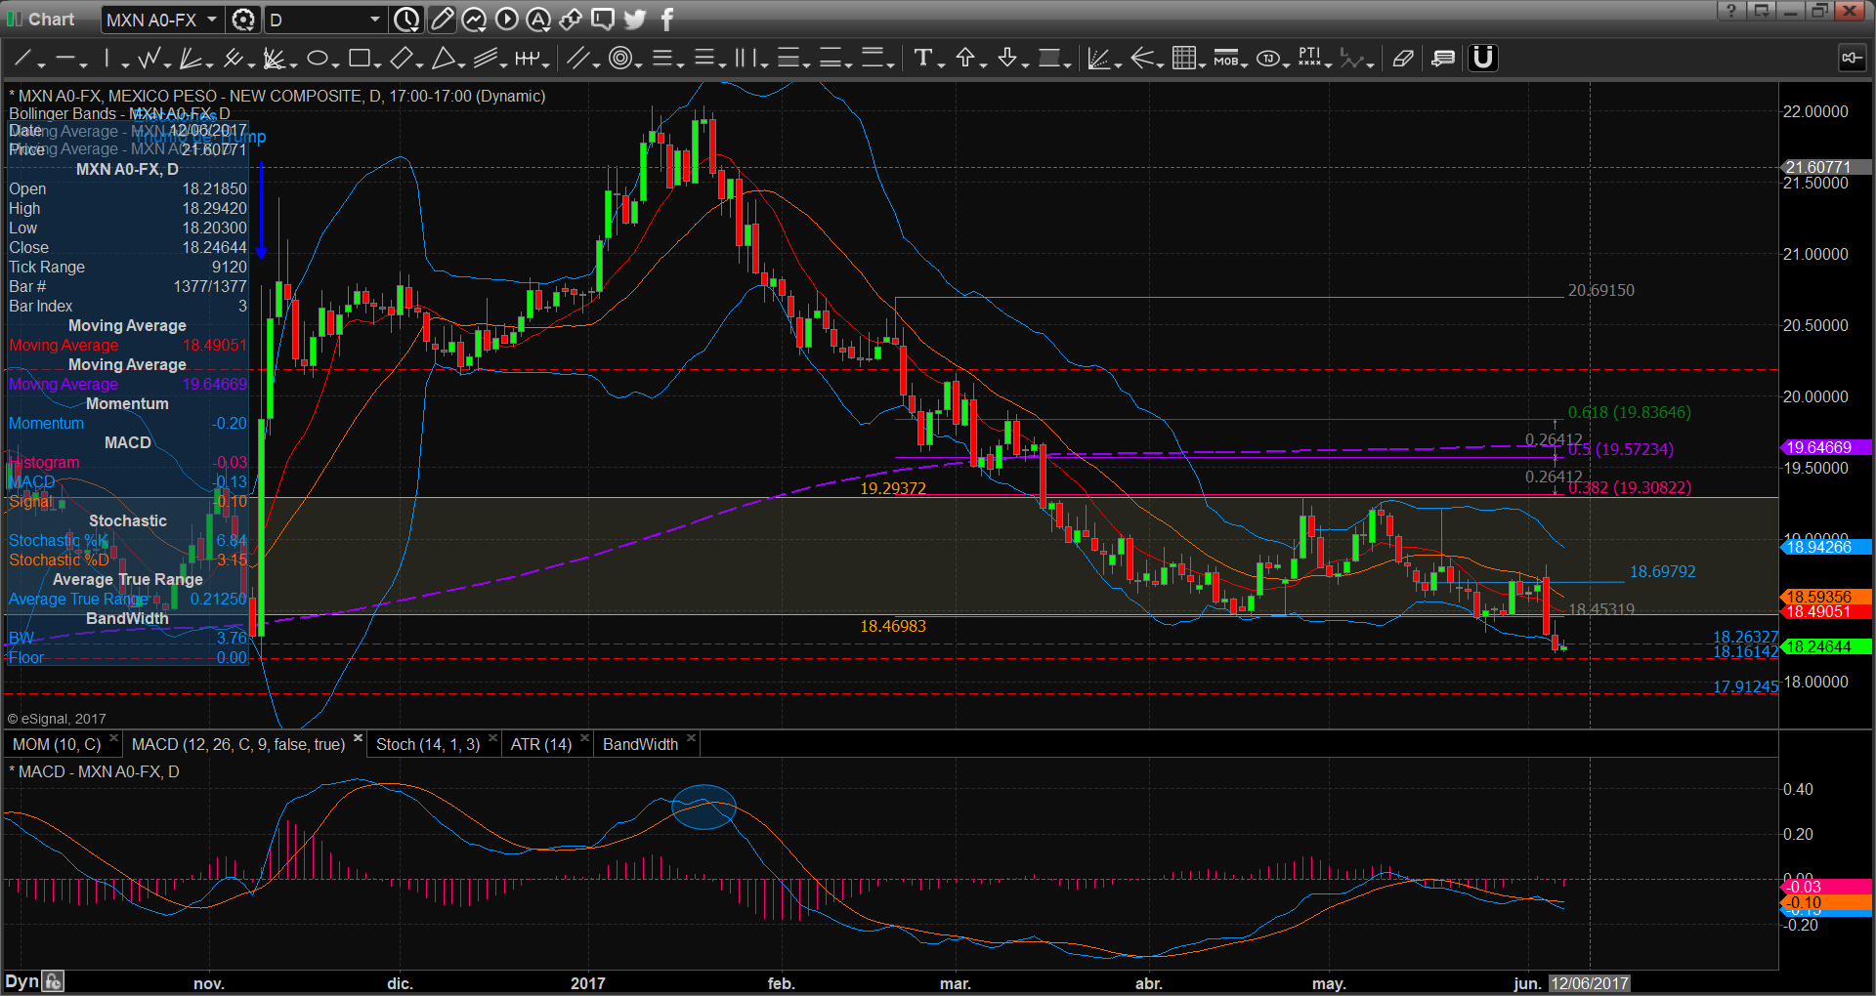This screenshot has height=996, width=1876.
Task: Click the 0.618 (19.83646) Fibonacci label
Action: click(1629, 412)
